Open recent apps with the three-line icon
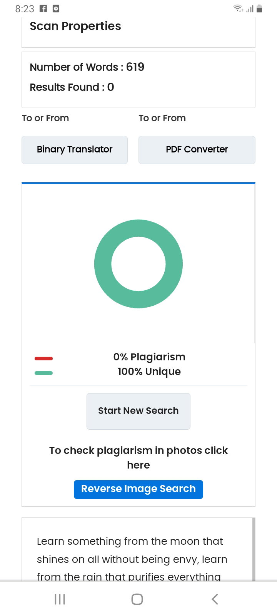Screen dimensions: 277x616 [60, 599]
